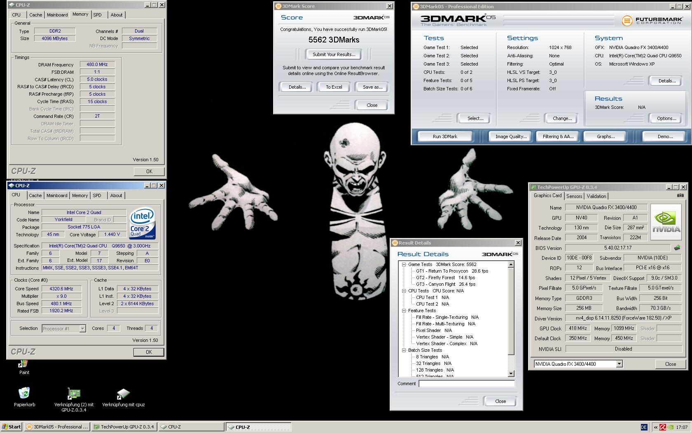
Task: Open the GPU-Z.0.3.4 desktop shortcut
Action: click(74, 400)
